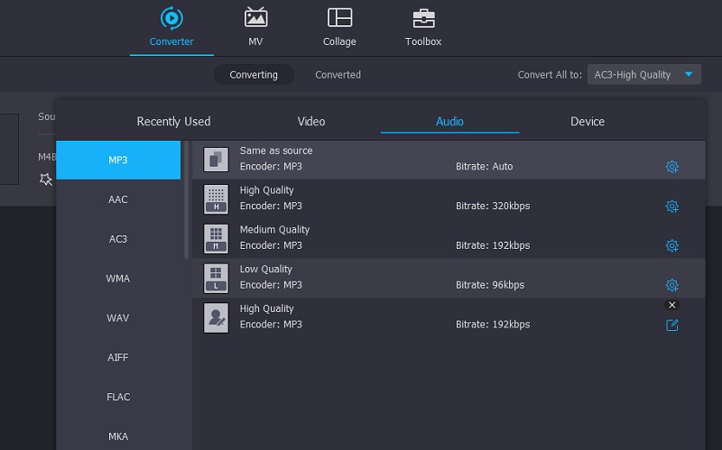Switch to the Recently Used tab
Screen dimensions: 722x450
click(x=173, y=122)
